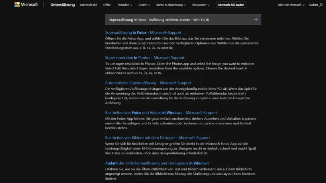Open the Unterstützung home link
The width and height of the screenshot is (326, 183).
coord(62,5)
